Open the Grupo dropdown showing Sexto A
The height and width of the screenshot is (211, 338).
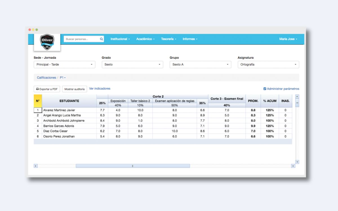[200, 64]
